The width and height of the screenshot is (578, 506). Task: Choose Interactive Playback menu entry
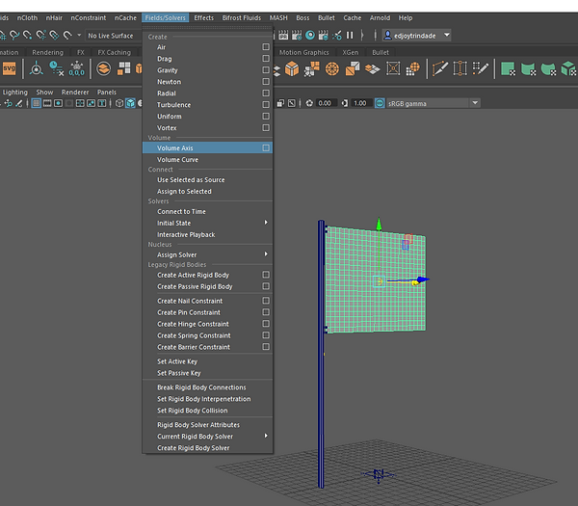coord(186,235)
